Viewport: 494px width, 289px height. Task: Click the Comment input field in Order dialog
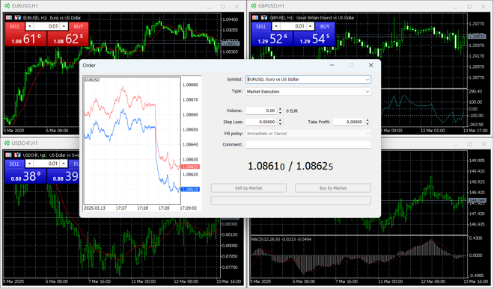(308, 145)
